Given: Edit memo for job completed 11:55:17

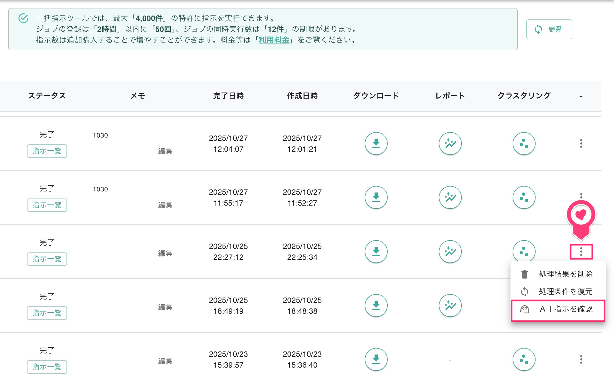Looking at the screenshot, I should 165,205.
